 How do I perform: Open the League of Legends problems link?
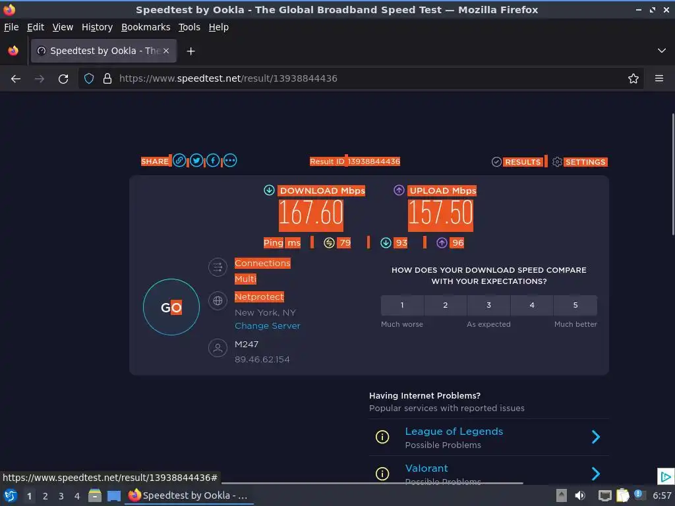(x=454, y=432)
